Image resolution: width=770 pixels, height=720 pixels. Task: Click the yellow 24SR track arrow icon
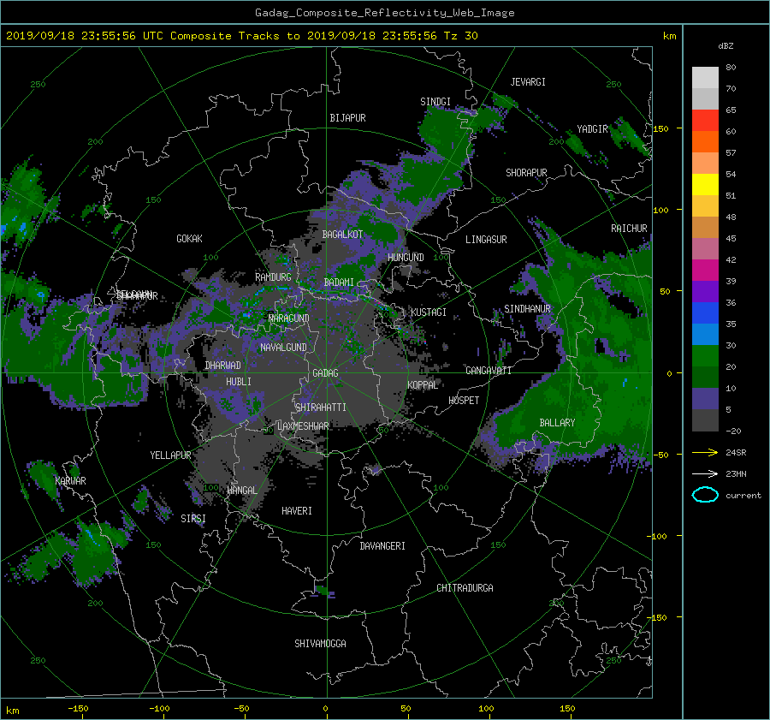(705, 452)
